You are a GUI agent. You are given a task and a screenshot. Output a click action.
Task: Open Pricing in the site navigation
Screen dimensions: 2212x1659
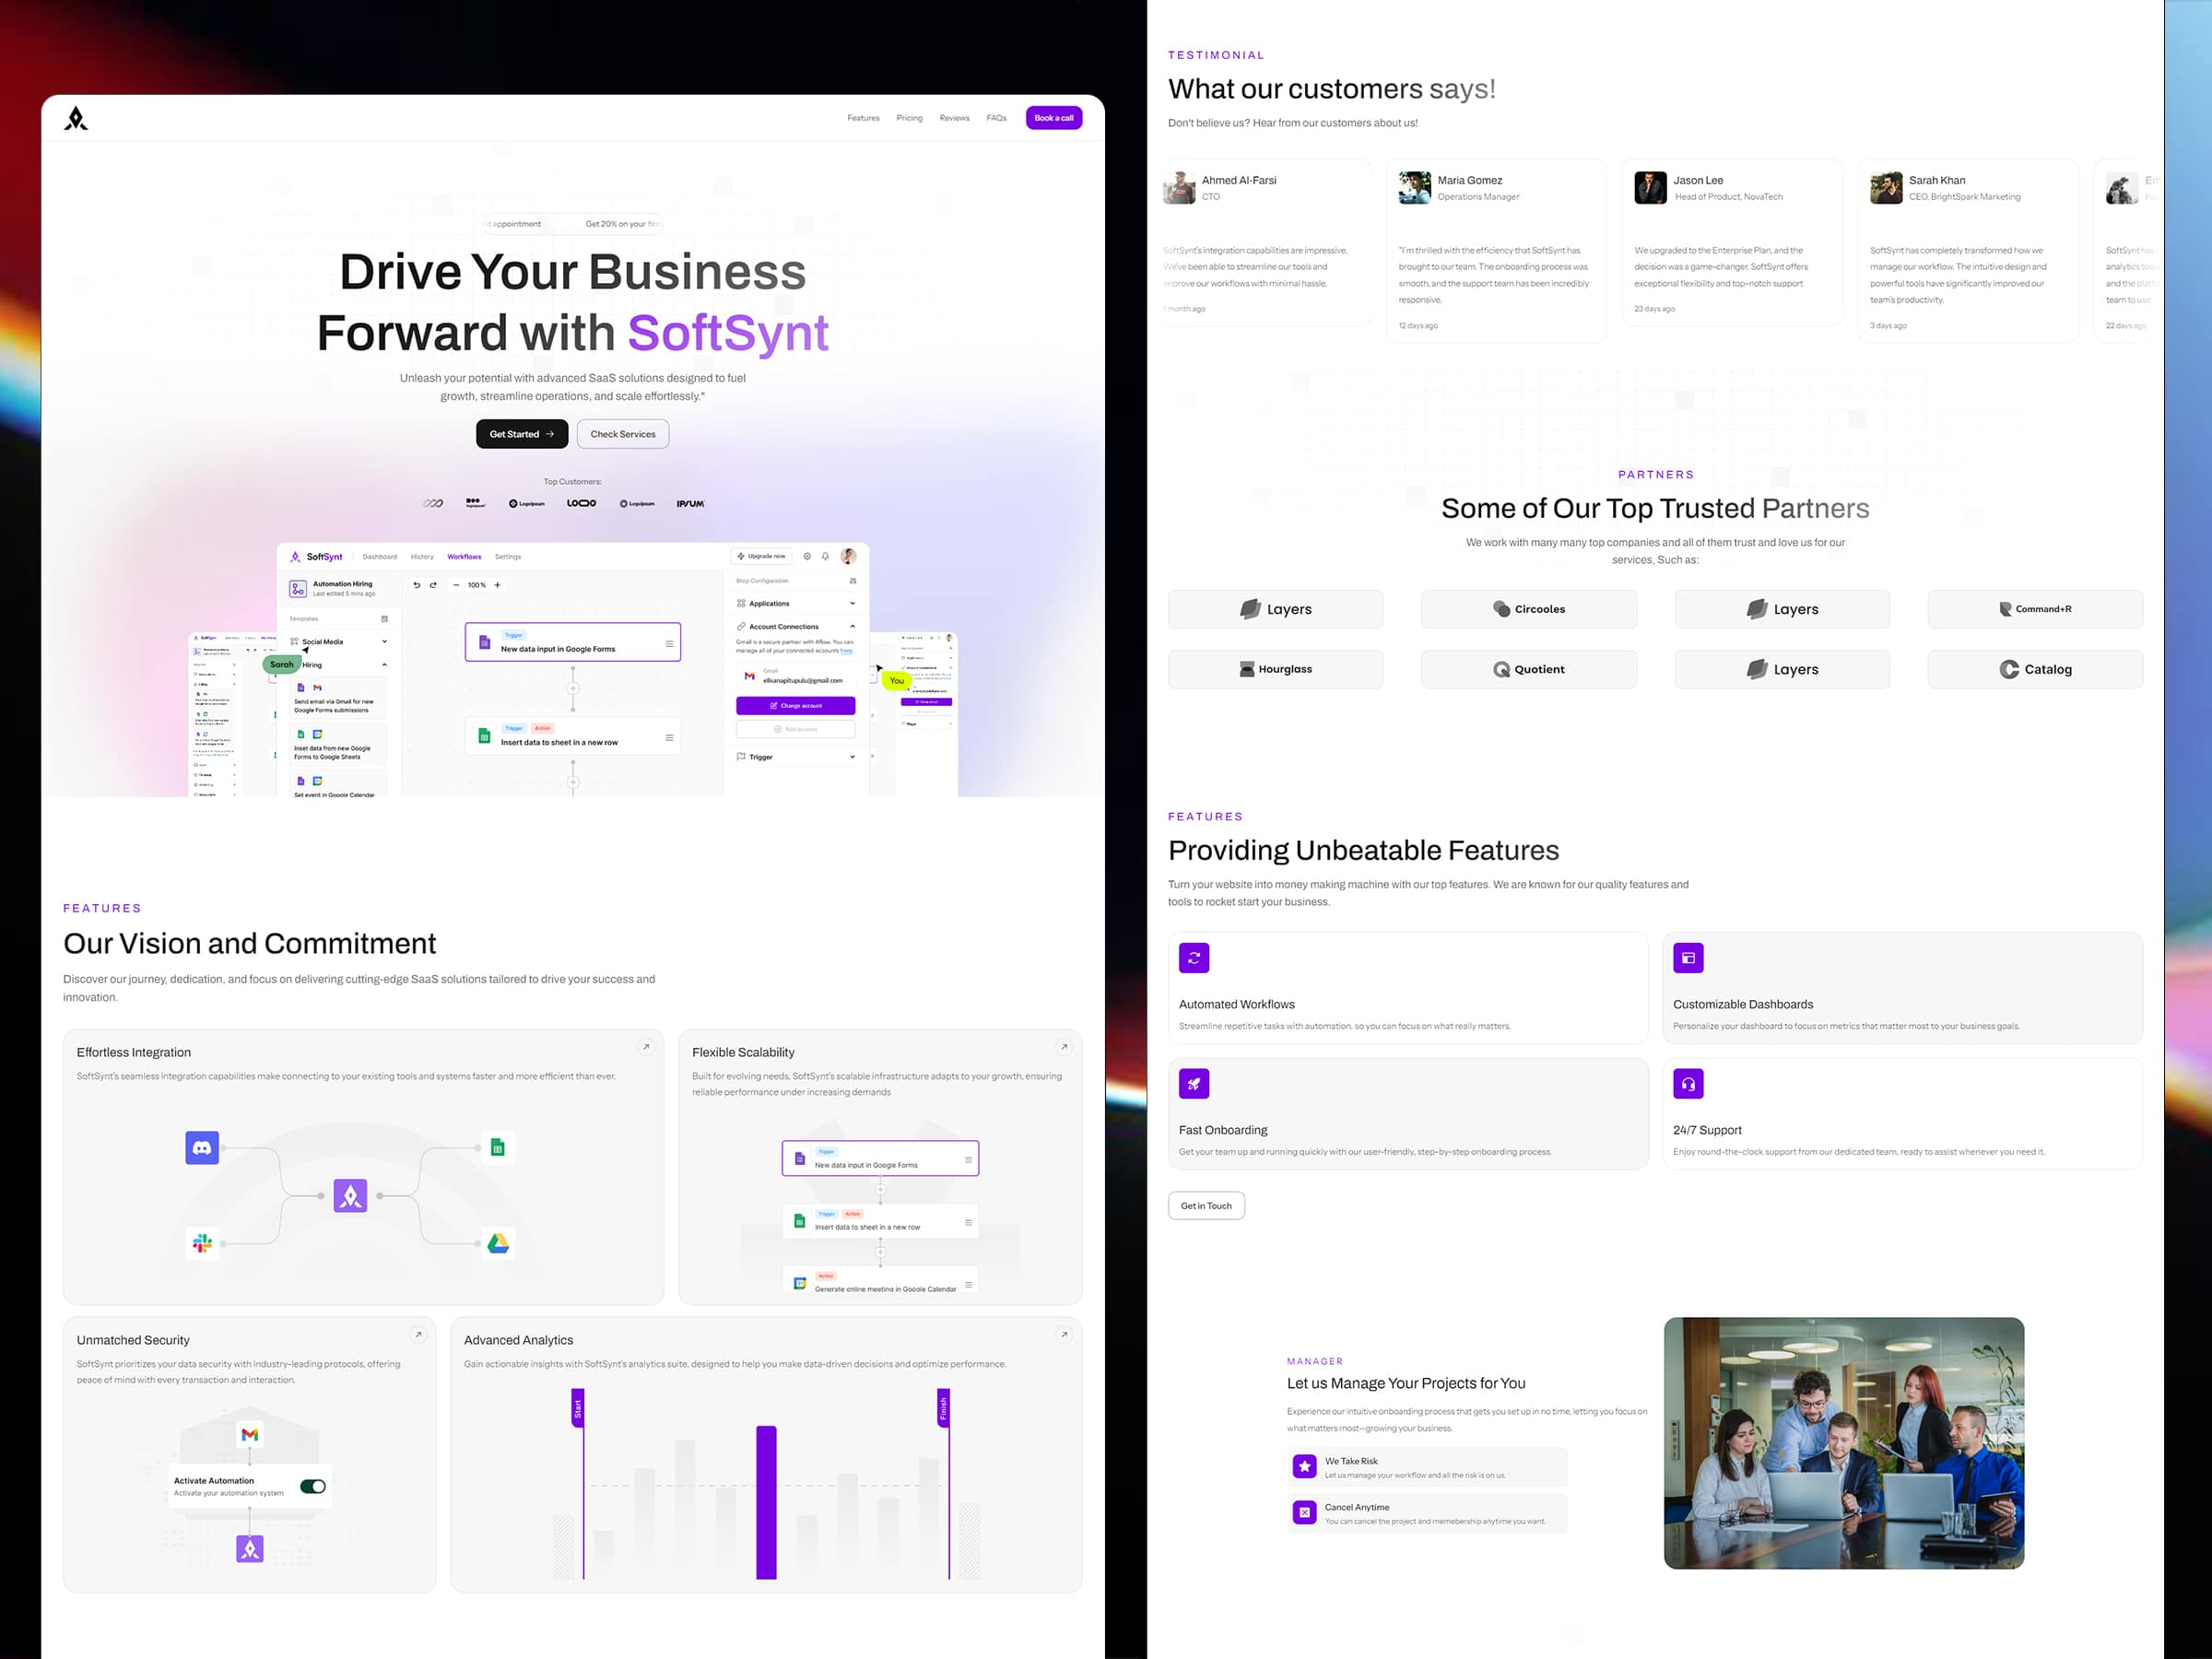pos(909,118)
